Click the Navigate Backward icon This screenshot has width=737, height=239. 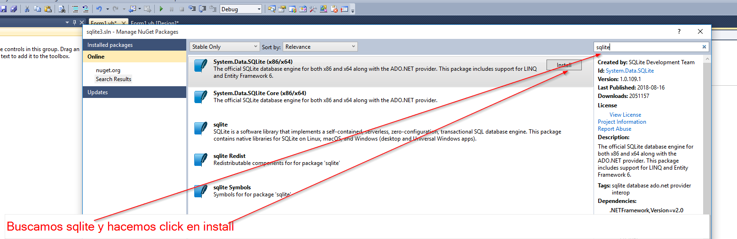click(x=132, y=9)
